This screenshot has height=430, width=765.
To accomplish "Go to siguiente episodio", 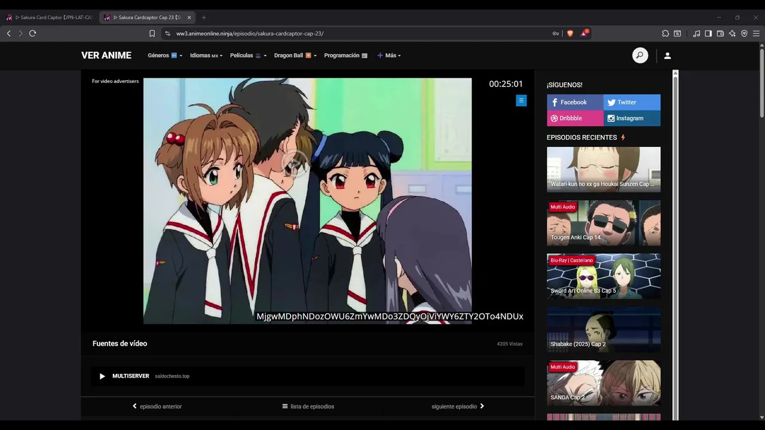I will point(458,407).
